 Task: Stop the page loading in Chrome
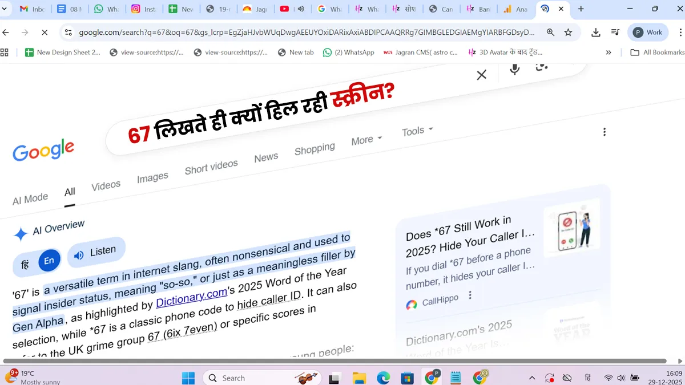tap(45, 33)
